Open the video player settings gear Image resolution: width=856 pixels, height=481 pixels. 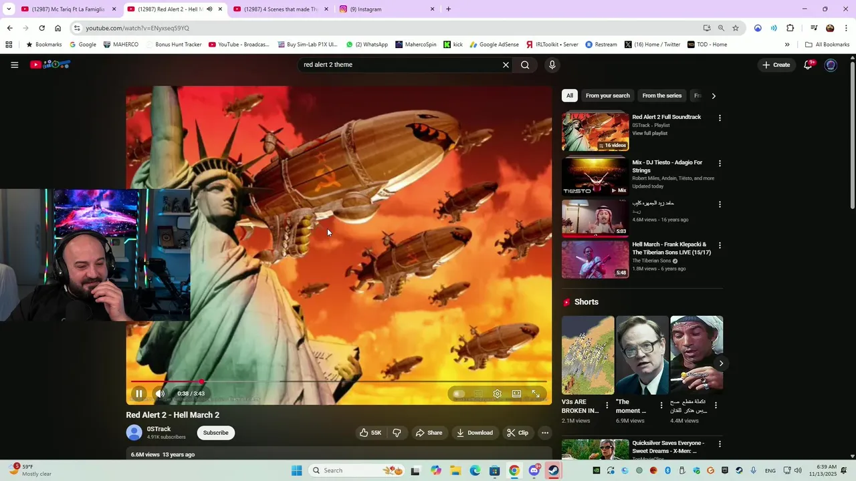(497, 393)
